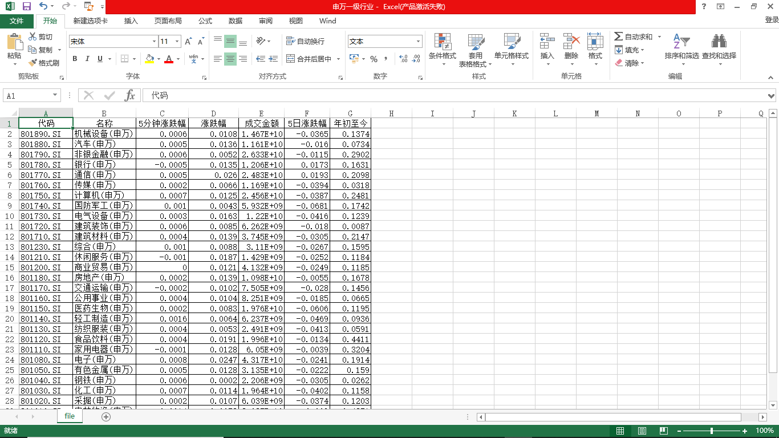
Task: Expand Merge & Center (合并后居中) dropdown arrow
Action: (x=338, y=59)
